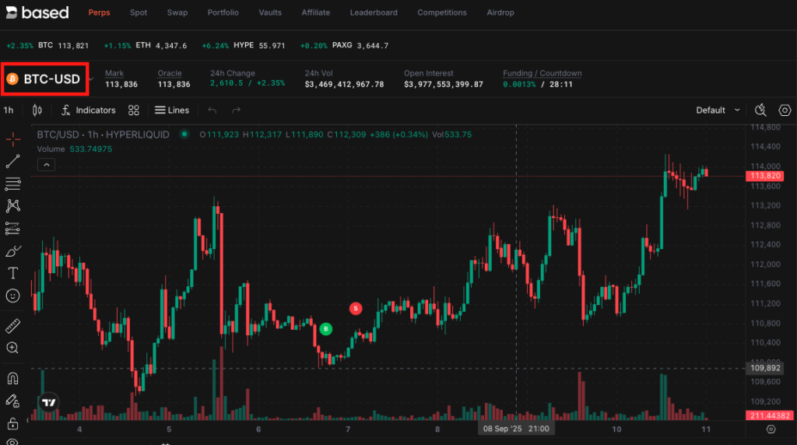Open the Leaderboard page
Image resolution: width=797 pixels, height=445 pixels.
click(374, 12)
